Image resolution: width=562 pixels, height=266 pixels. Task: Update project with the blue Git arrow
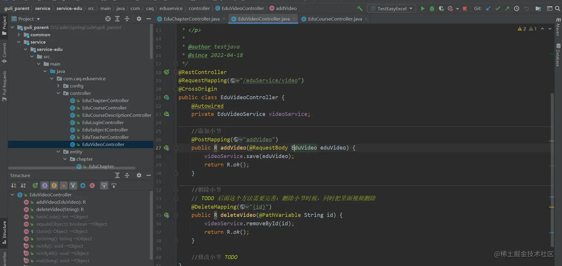pos(488,9)
